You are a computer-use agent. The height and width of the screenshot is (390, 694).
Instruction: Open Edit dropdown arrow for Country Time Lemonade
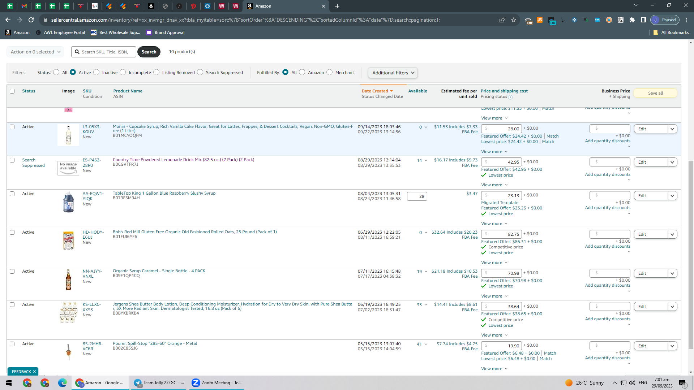(x=672, y=162)
